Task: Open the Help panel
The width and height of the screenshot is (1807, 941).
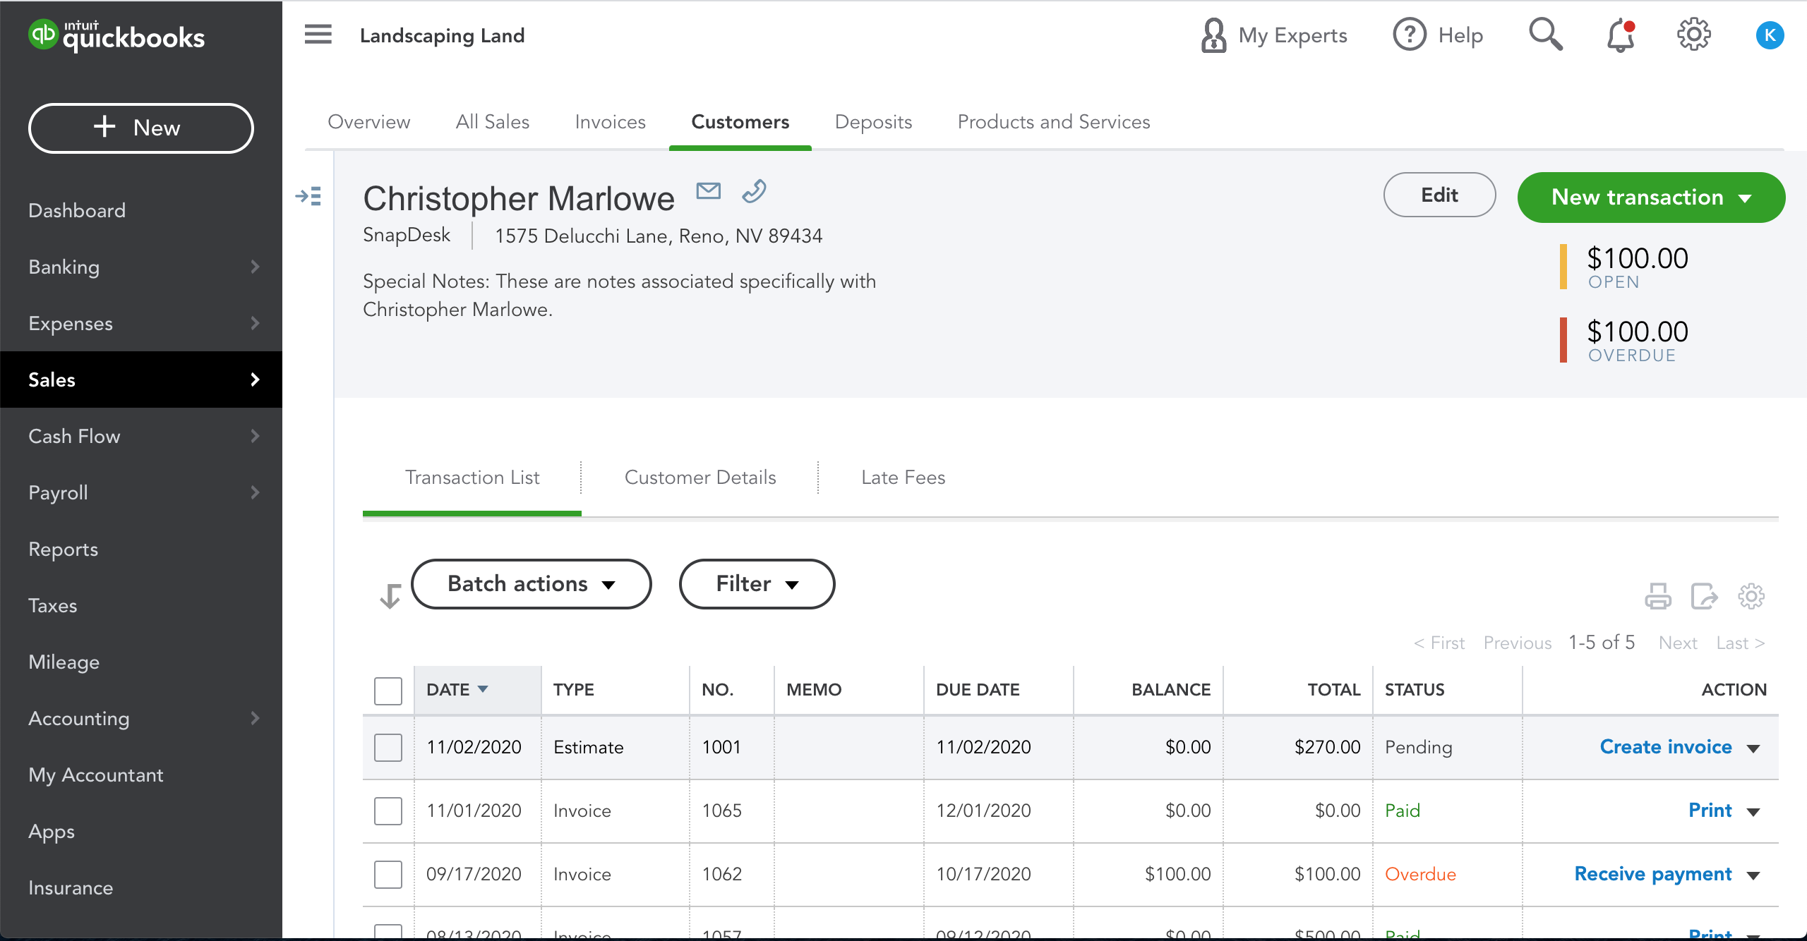Action: click(1438, 35)
